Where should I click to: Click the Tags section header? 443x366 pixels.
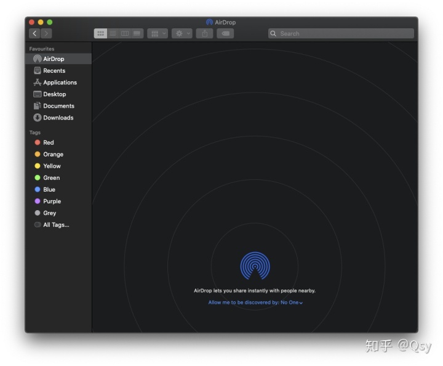(x=35, y=132)
